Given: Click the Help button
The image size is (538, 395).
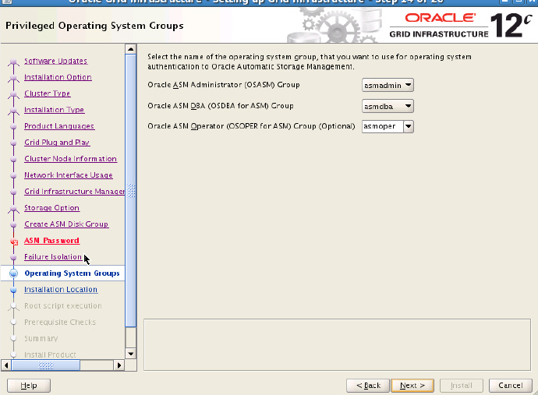Looking at the screenshot, I should [x=29, y=386].
